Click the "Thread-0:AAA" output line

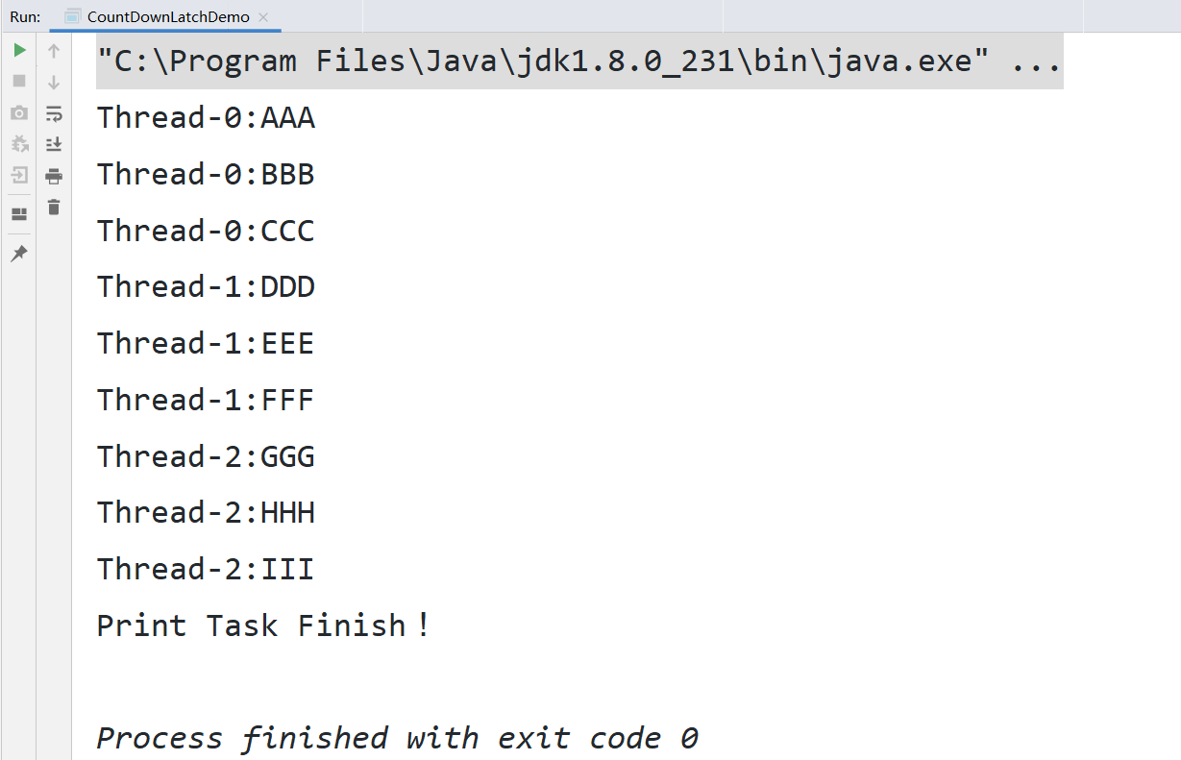[206, 118]
